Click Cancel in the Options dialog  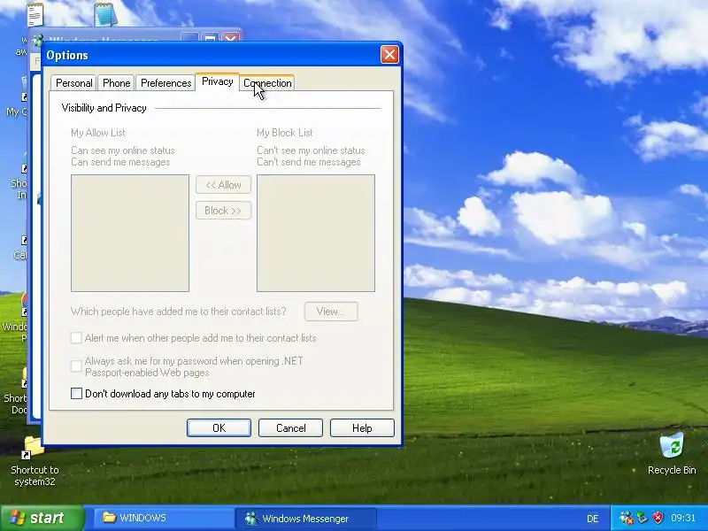pos(291,428)
